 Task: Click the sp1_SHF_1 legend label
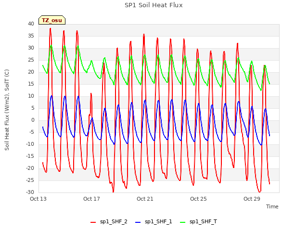coord(158,221)
